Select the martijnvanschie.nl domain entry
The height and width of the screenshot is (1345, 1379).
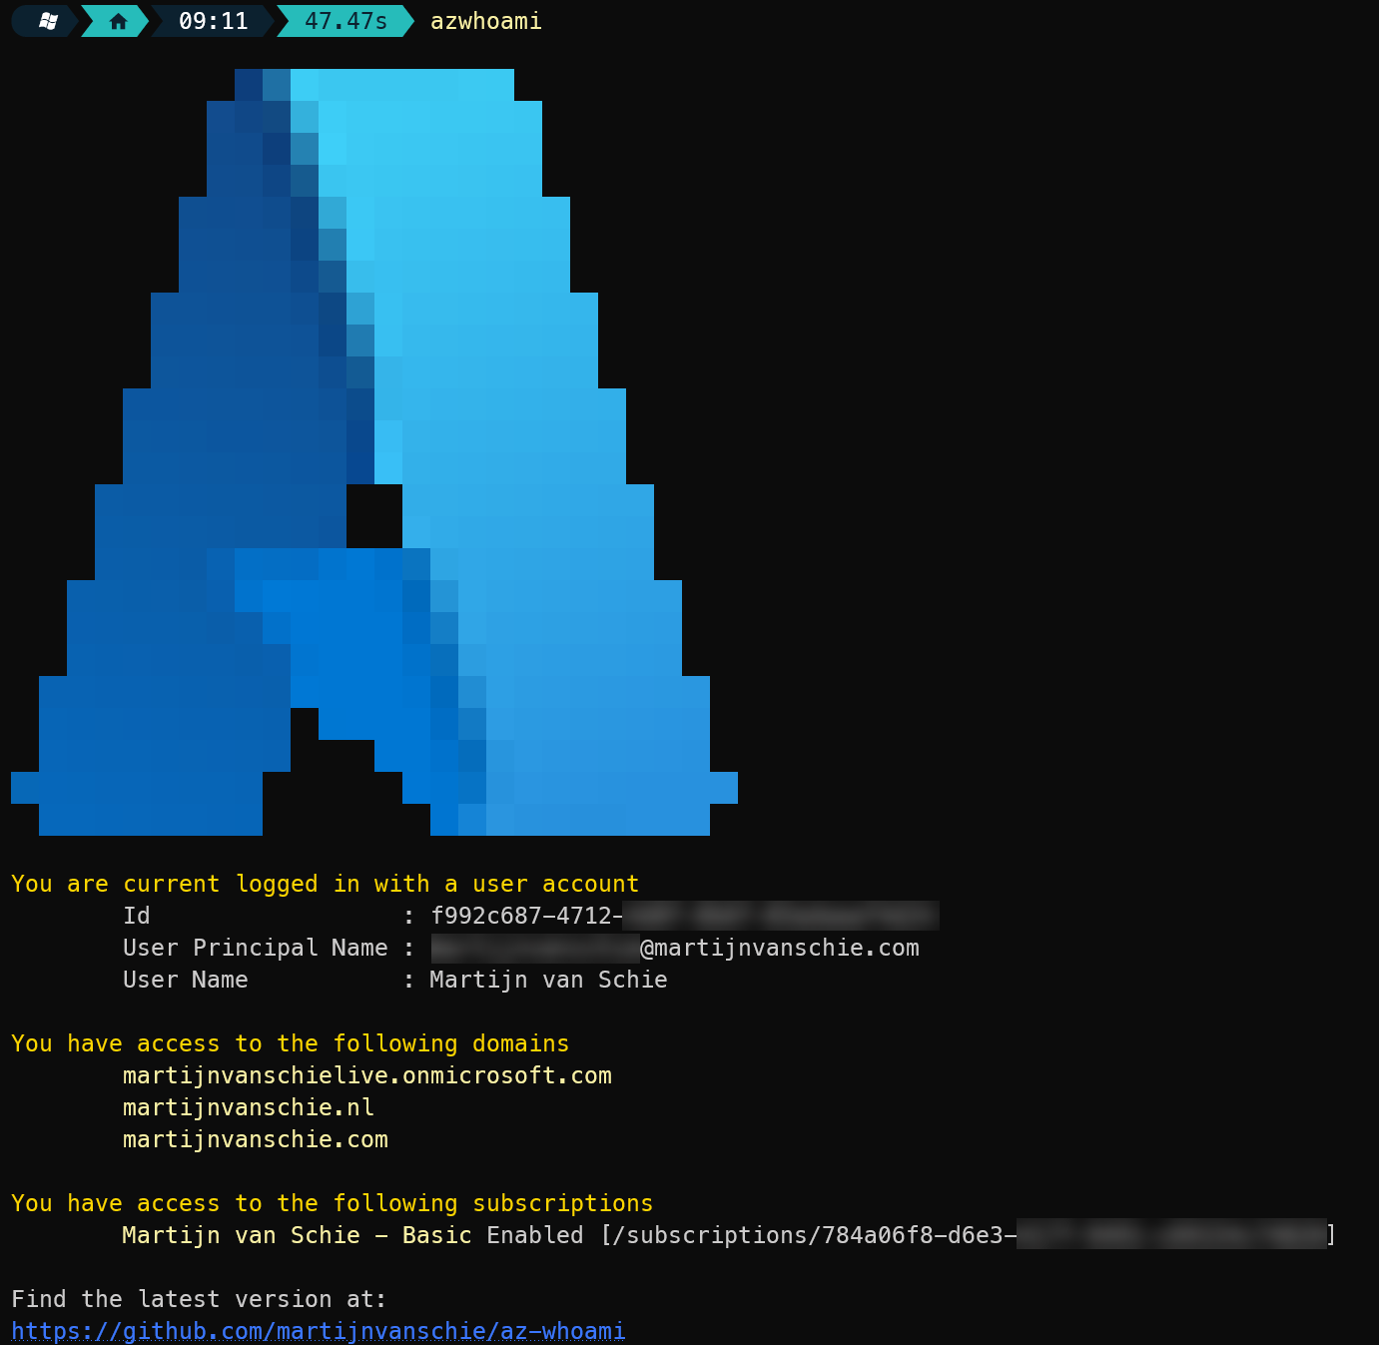click(x=249, y=1107)
